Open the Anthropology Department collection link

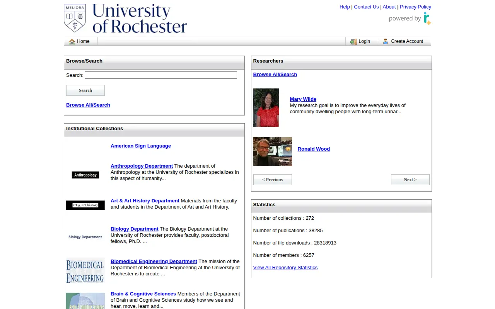142,166
